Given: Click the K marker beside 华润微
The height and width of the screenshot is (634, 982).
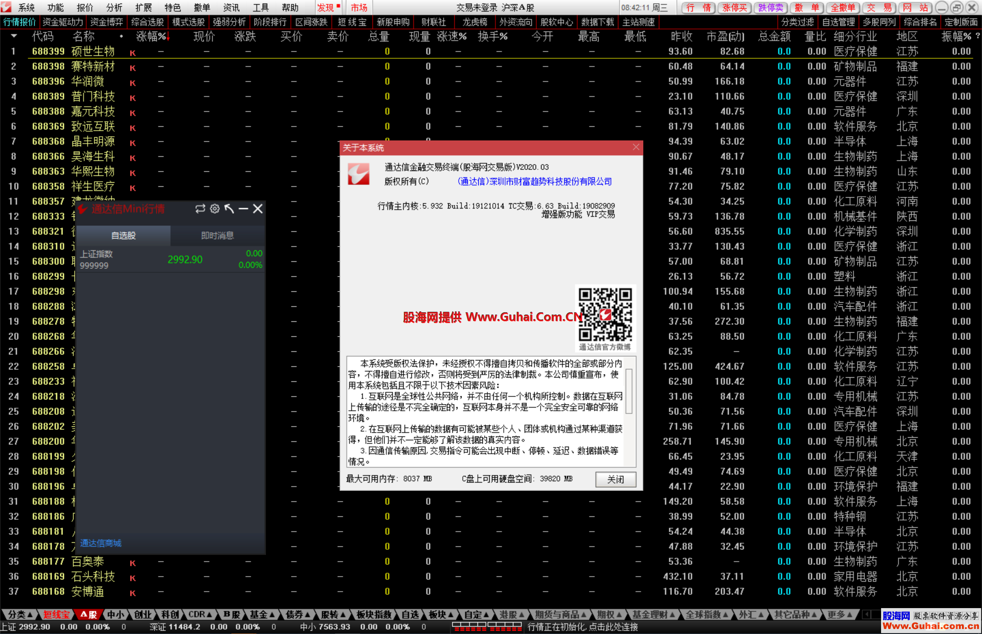Looking at the screenshot, I should click(133, 83).
